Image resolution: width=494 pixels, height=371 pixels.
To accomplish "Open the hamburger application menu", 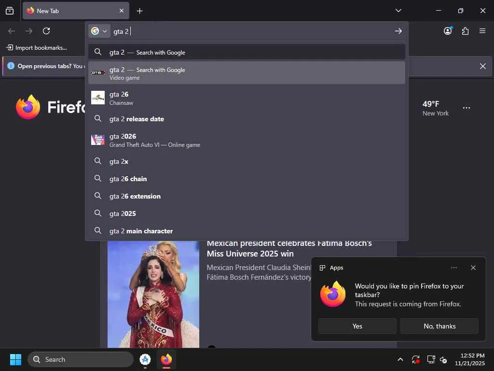I will [482, 31].
